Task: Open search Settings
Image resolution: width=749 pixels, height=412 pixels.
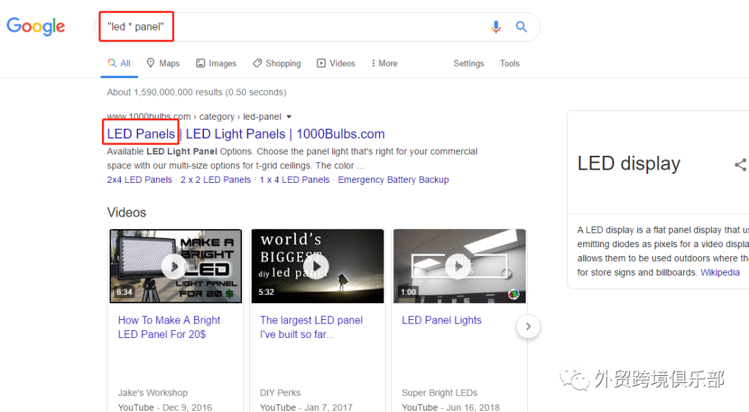Action: pyautogui.click(x=469, y=64)
